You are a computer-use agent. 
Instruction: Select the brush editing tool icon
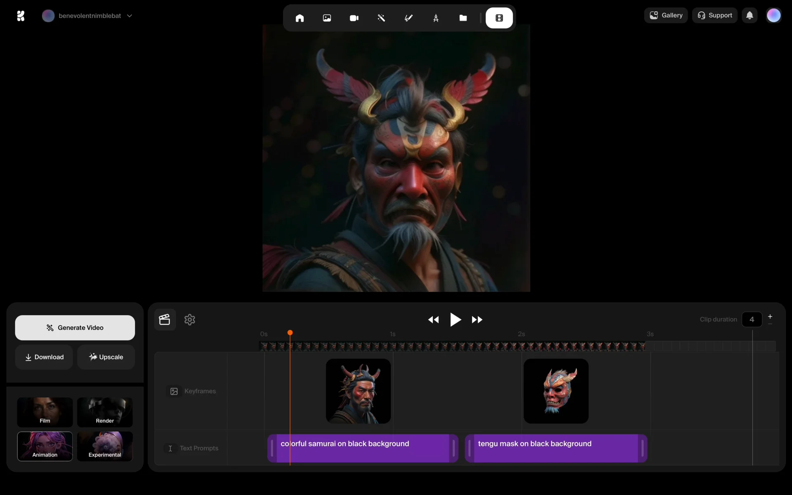click(408, 18)
